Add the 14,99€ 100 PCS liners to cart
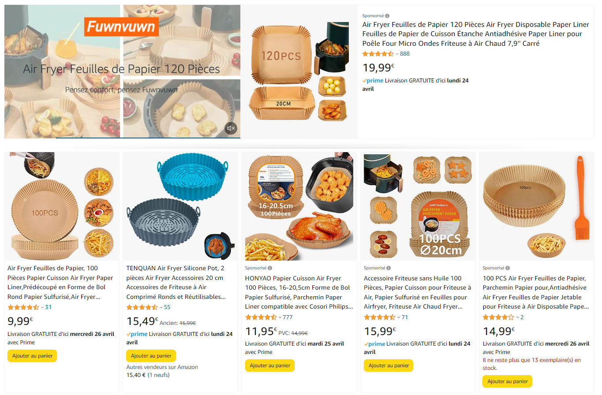The width and height of the screenshot is (602, 395). (507, 381)
